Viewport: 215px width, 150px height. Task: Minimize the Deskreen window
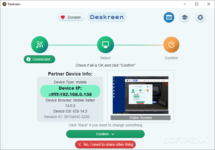(185, 4)
